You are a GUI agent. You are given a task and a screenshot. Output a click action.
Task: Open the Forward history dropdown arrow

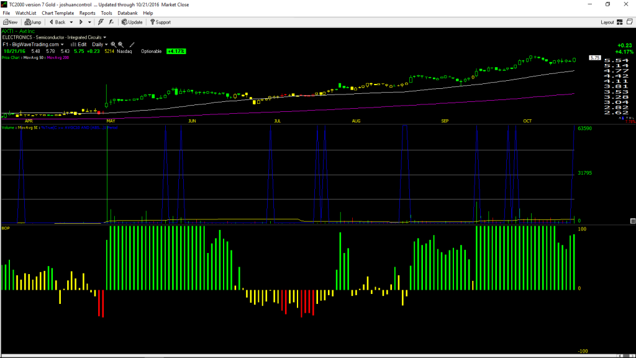(x=89, y=22)
